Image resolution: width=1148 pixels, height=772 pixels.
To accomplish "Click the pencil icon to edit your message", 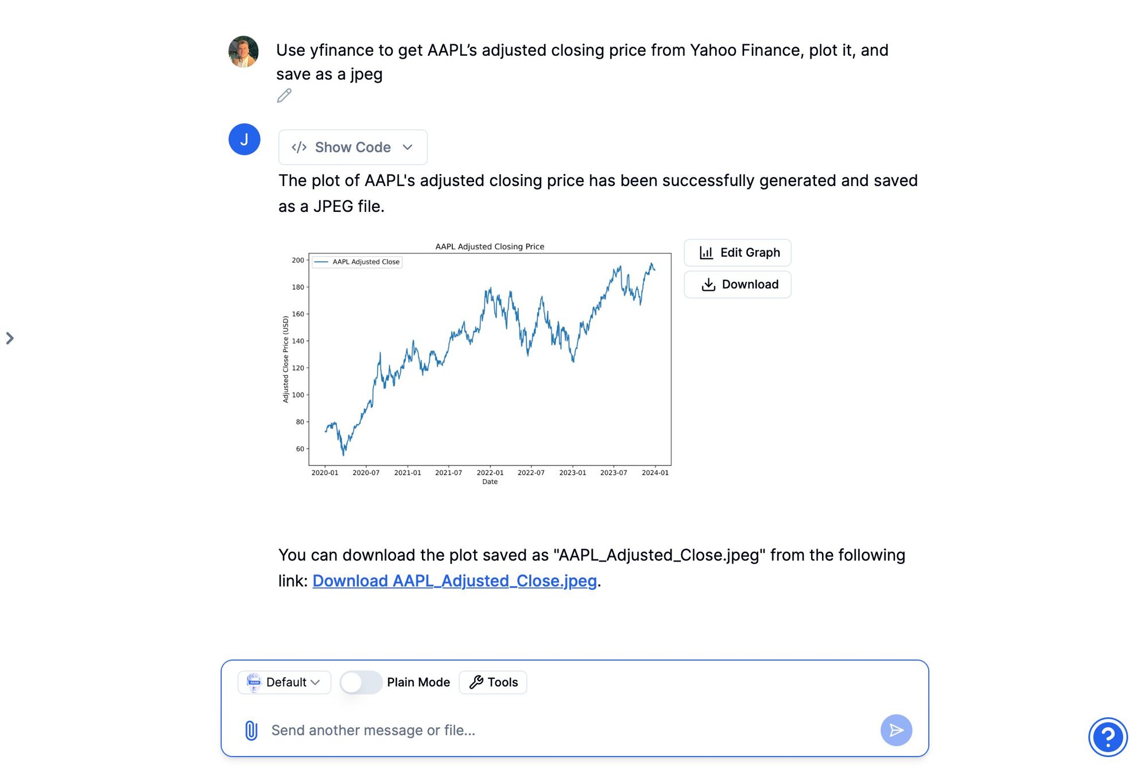I will [x=284, y=96].
